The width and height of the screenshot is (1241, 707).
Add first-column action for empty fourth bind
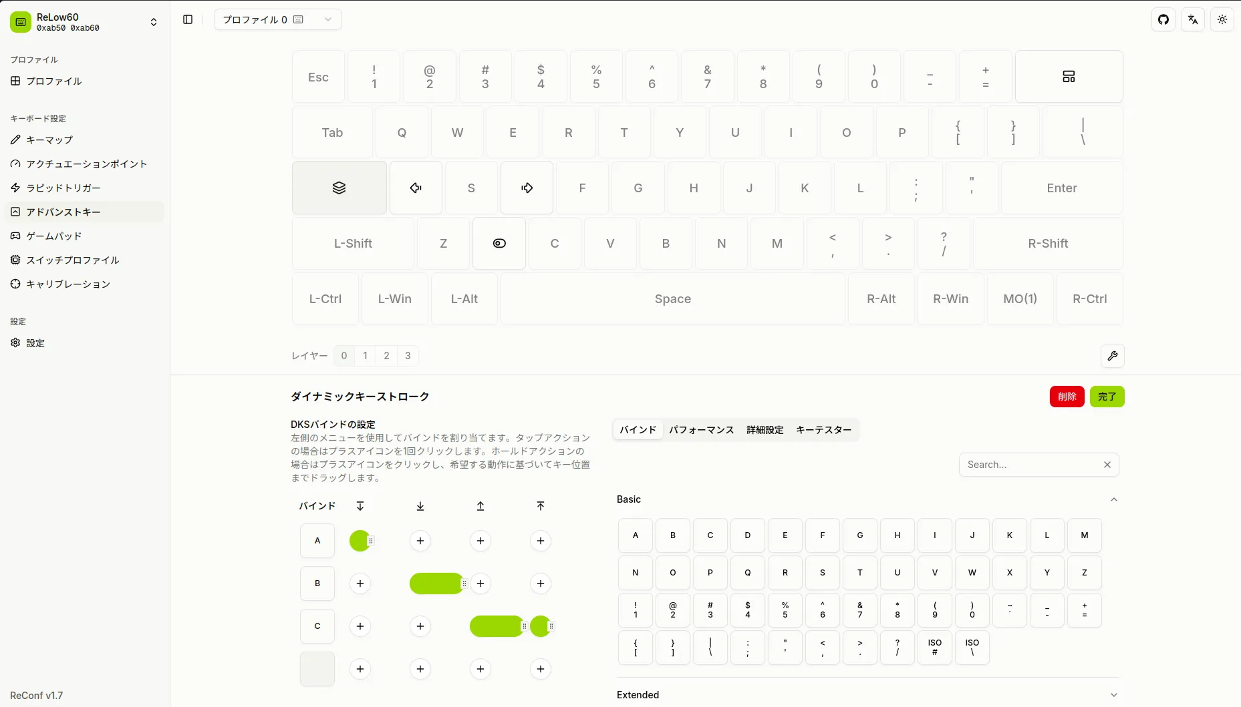[x=360, y=669]
